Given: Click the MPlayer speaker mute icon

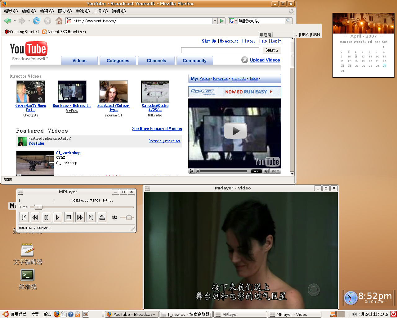Looking at the screenshot, I should click(114, 217).
